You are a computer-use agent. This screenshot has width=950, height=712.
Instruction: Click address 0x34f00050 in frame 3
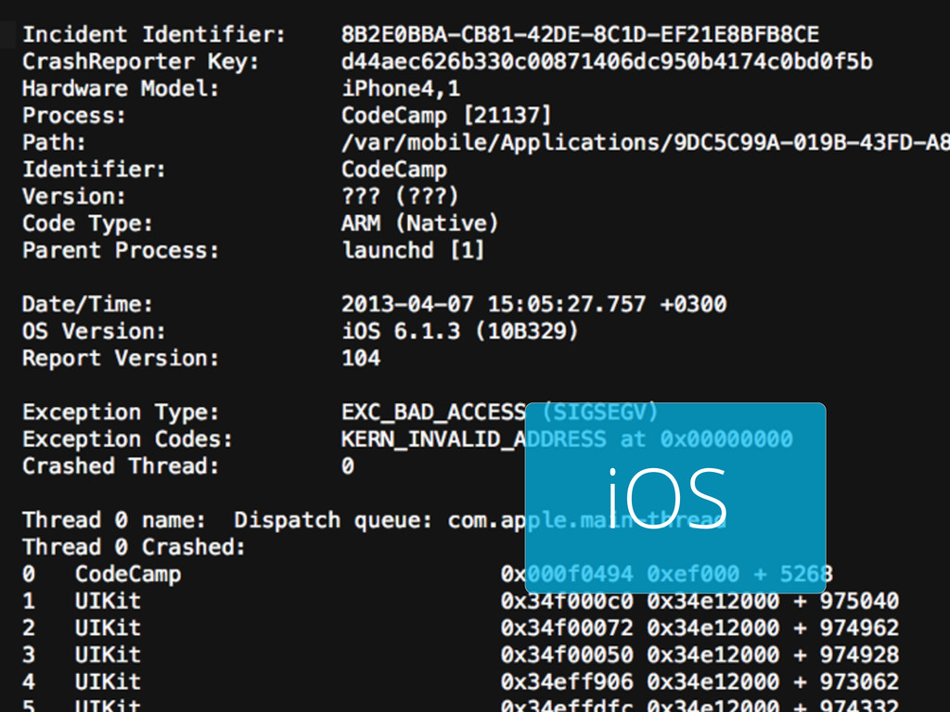[567, 655]
